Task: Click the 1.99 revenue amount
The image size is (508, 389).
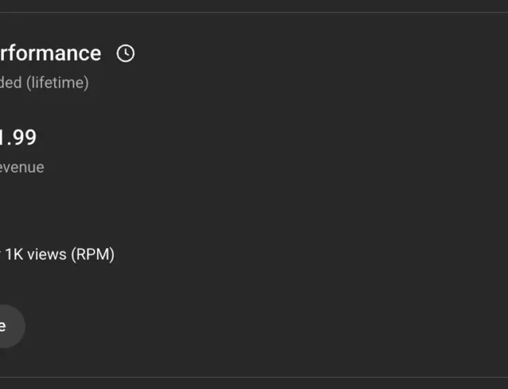Action: point(18,137)
